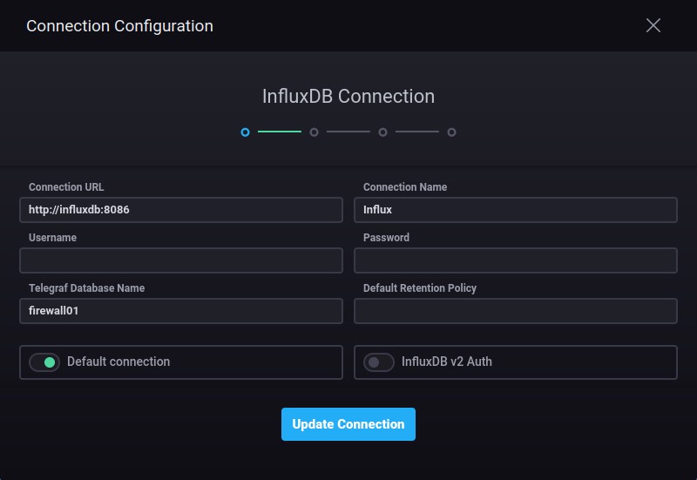Click the "Connection Configuration" dialog title
Image resolution: width=697 pixels, height=480 pixels.
point(119,26)
